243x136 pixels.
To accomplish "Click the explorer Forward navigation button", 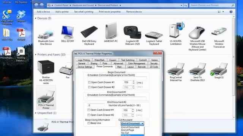I will pyautogui.click(x=41, y=5).
